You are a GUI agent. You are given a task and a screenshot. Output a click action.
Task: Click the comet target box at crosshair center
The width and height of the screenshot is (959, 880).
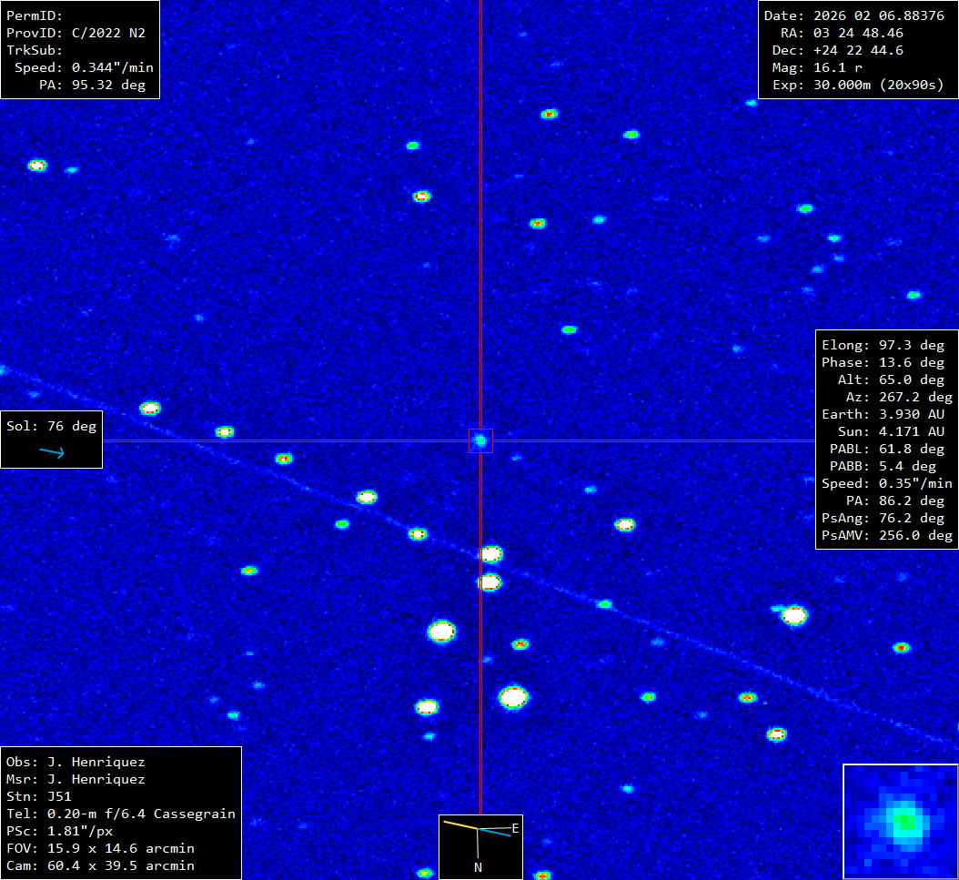pos(480,440)
